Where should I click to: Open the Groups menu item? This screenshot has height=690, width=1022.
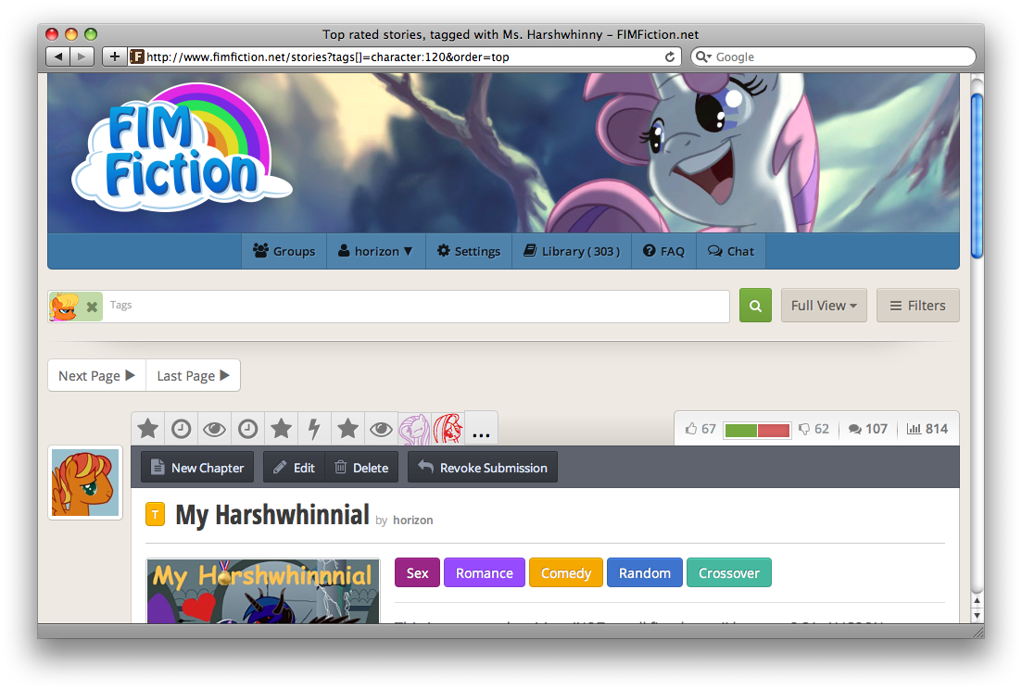[x=284, y=251]
